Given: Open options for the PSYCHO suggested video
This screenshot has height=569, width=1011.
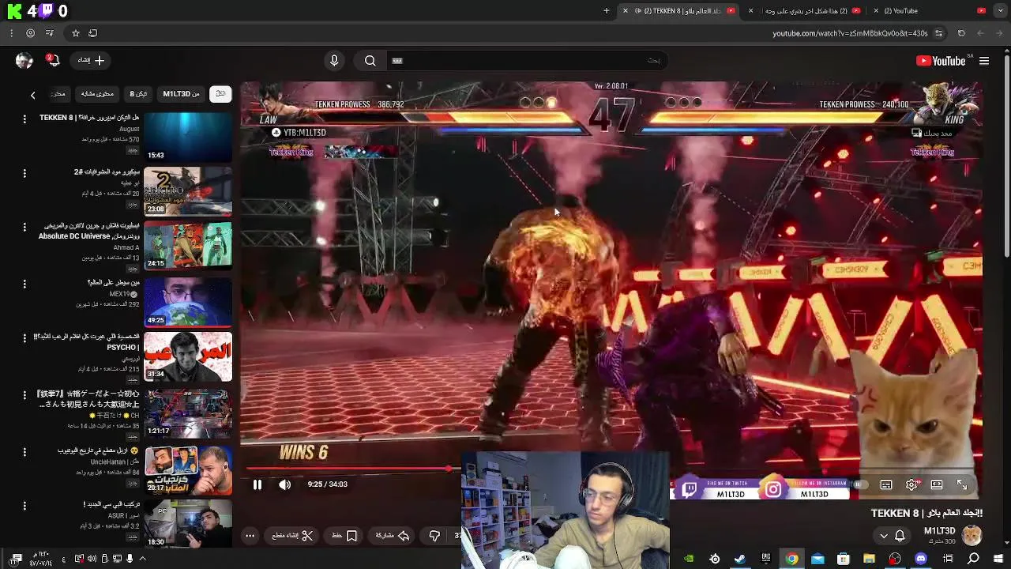Looking at the screenshot, I should 24,337.
